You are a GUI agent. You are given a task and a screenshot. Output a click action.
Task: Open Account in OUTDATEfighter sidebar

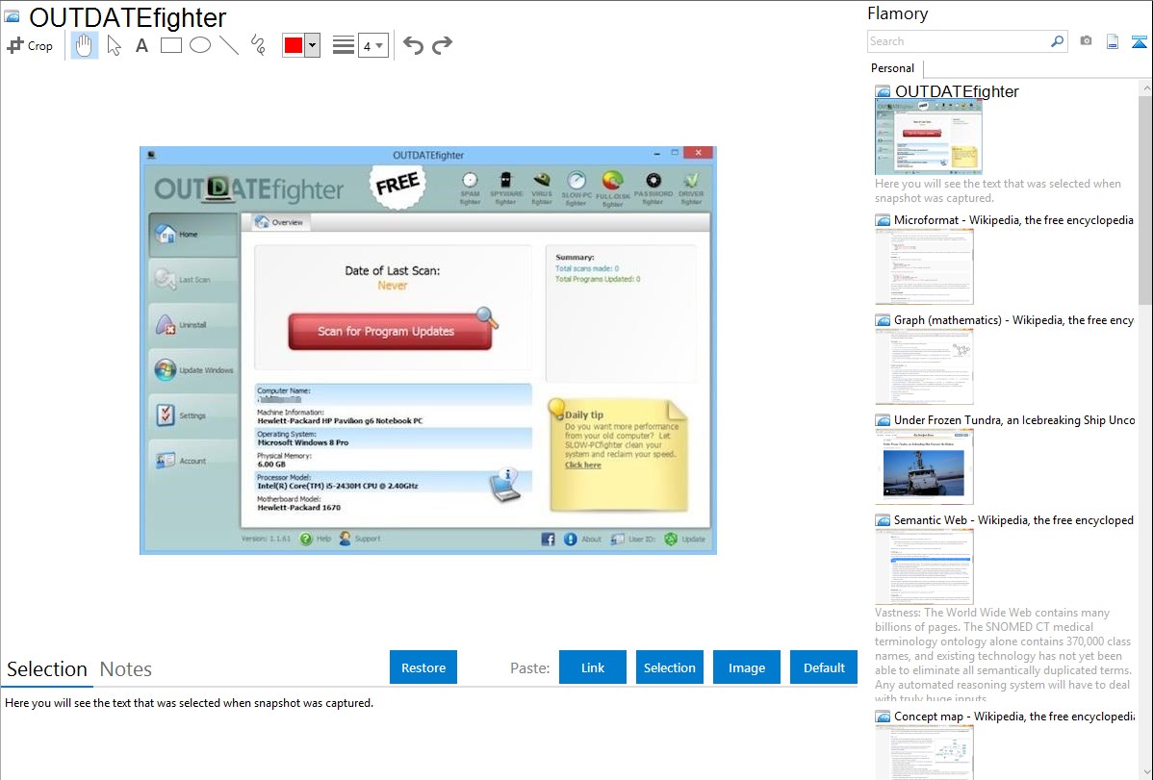(193, 461)
